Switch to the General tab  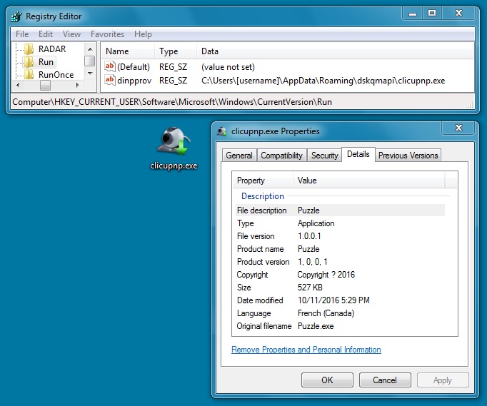coord(239,156)
